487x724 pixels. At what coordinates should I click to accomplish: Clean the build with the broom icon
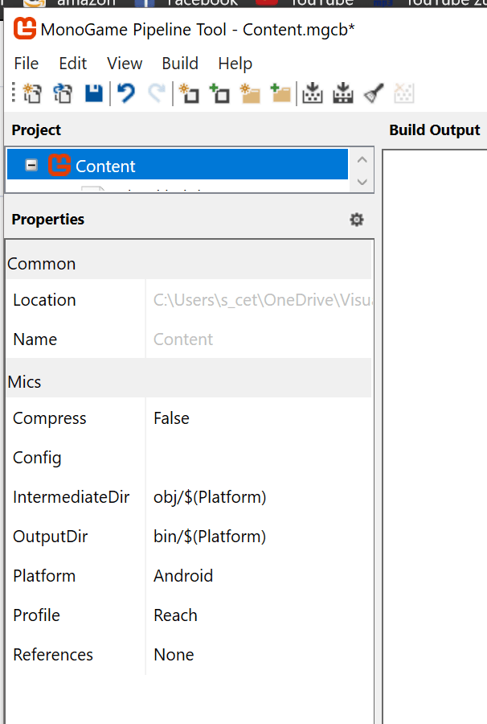point(374,93)
